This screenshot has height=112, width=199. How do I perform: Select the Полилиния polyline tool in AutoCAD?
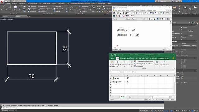(9, 8)
